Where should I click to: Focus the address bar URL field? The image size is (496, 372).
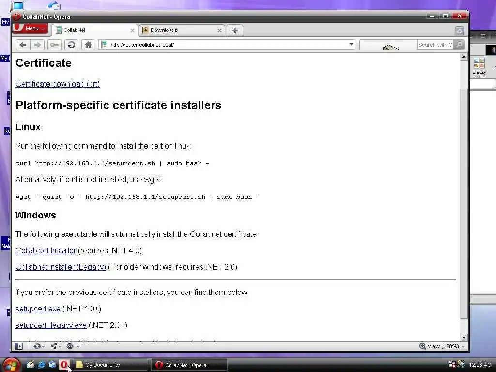(228, 45)
